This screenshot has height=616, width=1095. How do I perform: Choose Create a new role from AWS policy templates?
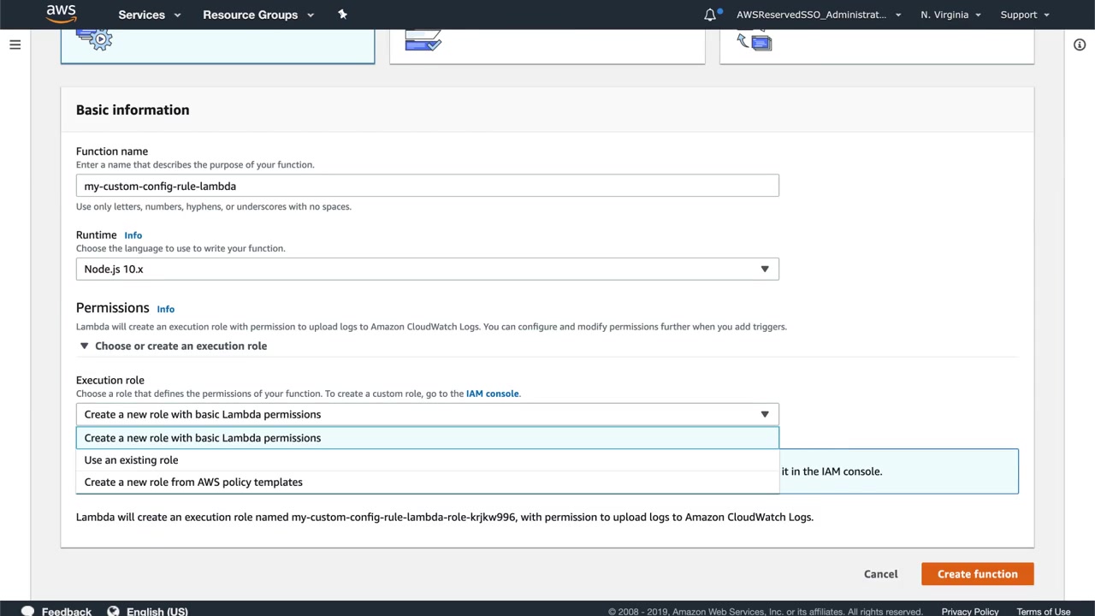[428, 483]
